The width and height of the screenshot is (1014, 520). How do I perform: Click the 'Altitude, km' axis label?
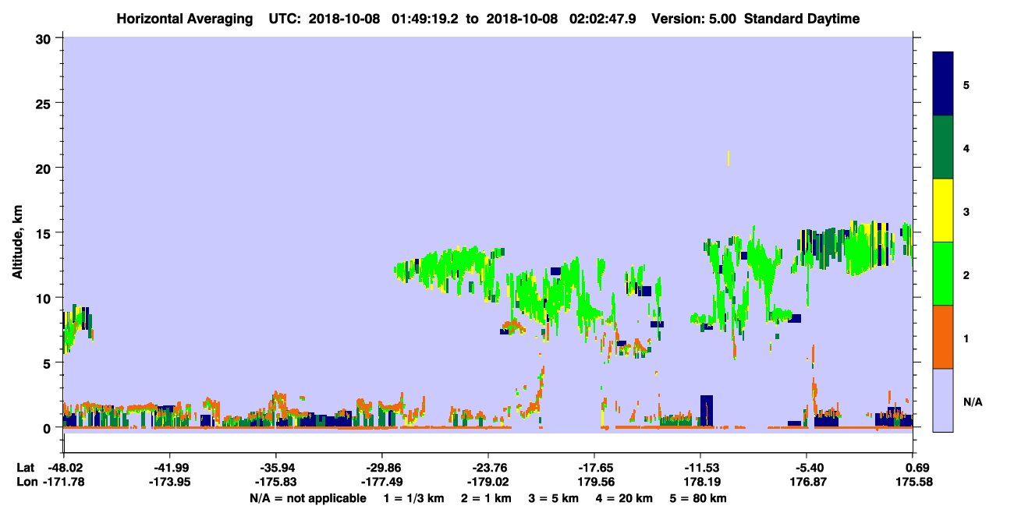coord(17,241)
